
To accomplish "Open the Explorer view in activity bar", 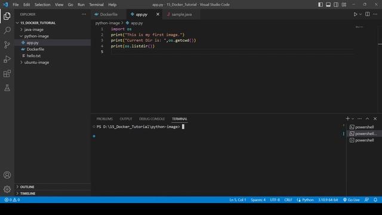I will tap(7, 16).
